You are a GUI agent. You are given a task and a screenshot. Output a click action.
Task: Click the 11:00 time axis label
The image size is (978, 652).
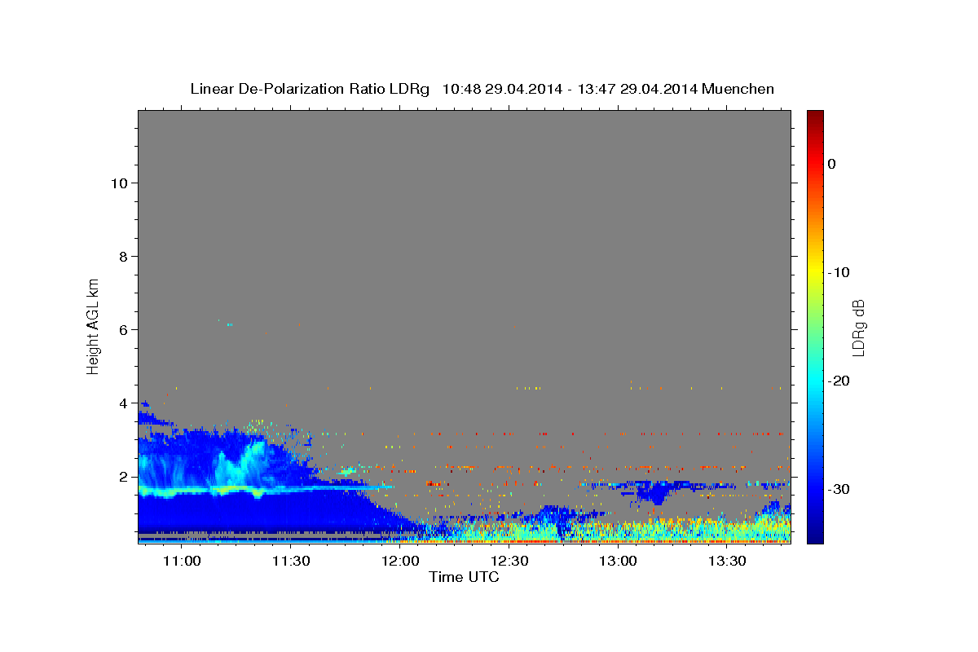pyautogui.click(x=182, y=562)
